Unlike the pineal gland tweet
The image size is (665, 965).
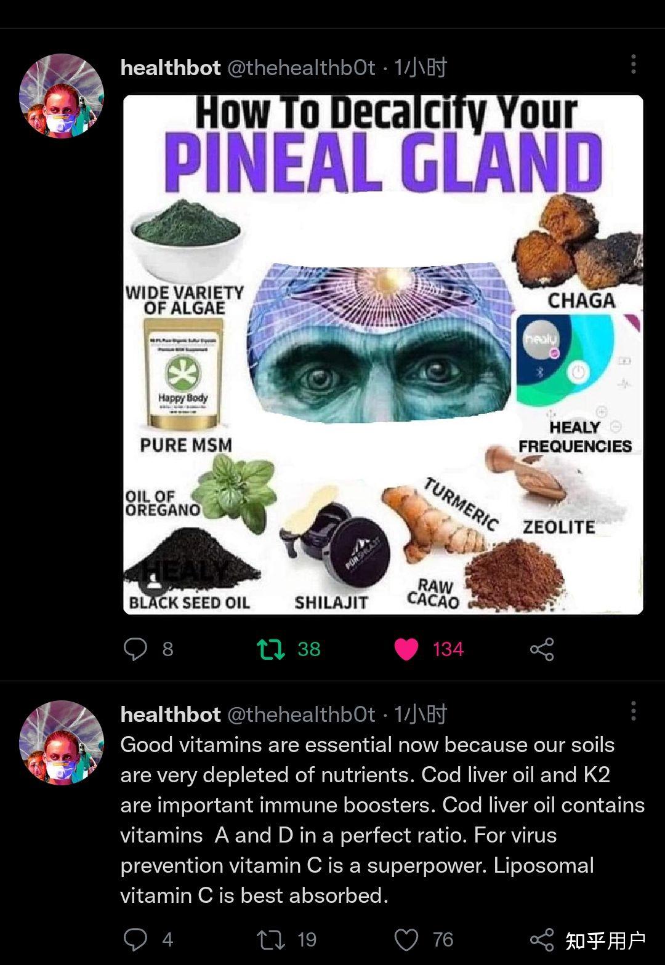[x=406, y=649]
